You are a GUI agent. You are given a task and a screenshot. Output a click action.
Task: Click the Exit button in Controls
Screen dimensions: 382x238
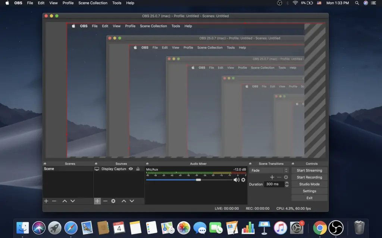click(x=309, y=198)
